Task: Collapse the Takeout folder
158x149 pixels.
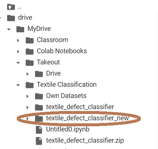Action: 18,63
